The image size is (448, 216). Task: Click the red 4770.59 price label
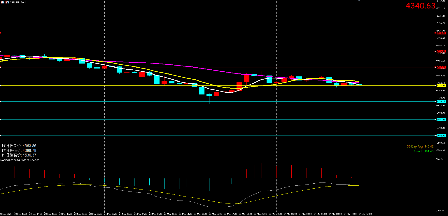[441, 51]
